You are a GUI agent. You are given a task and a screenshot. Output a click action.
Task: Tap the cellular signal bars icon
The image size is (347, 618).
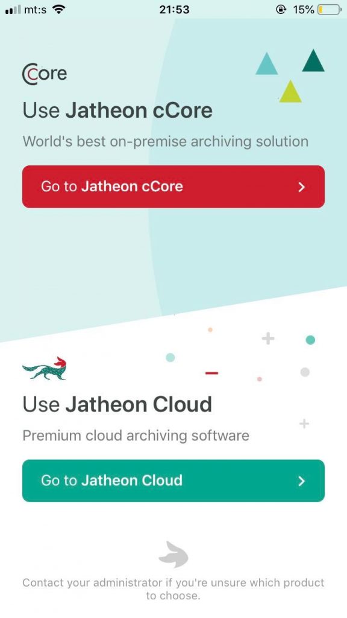coord(13,10)
